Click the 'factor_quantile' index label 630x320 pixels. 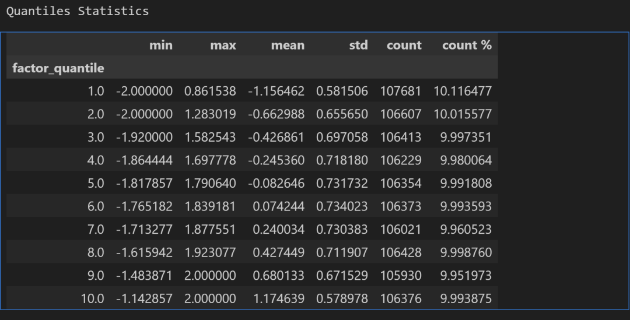(x=58, y=68)
